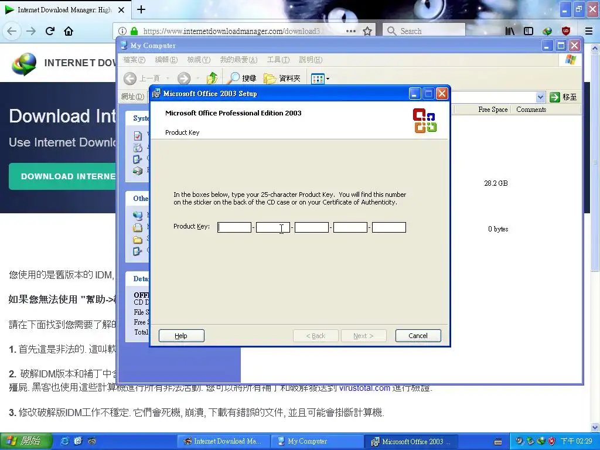600x450 pixels.
Task: Click the browser URL address field
Action: [231, 31]
